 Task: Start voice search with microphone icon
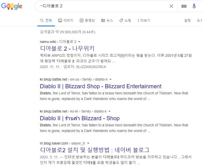click(194, 6)
